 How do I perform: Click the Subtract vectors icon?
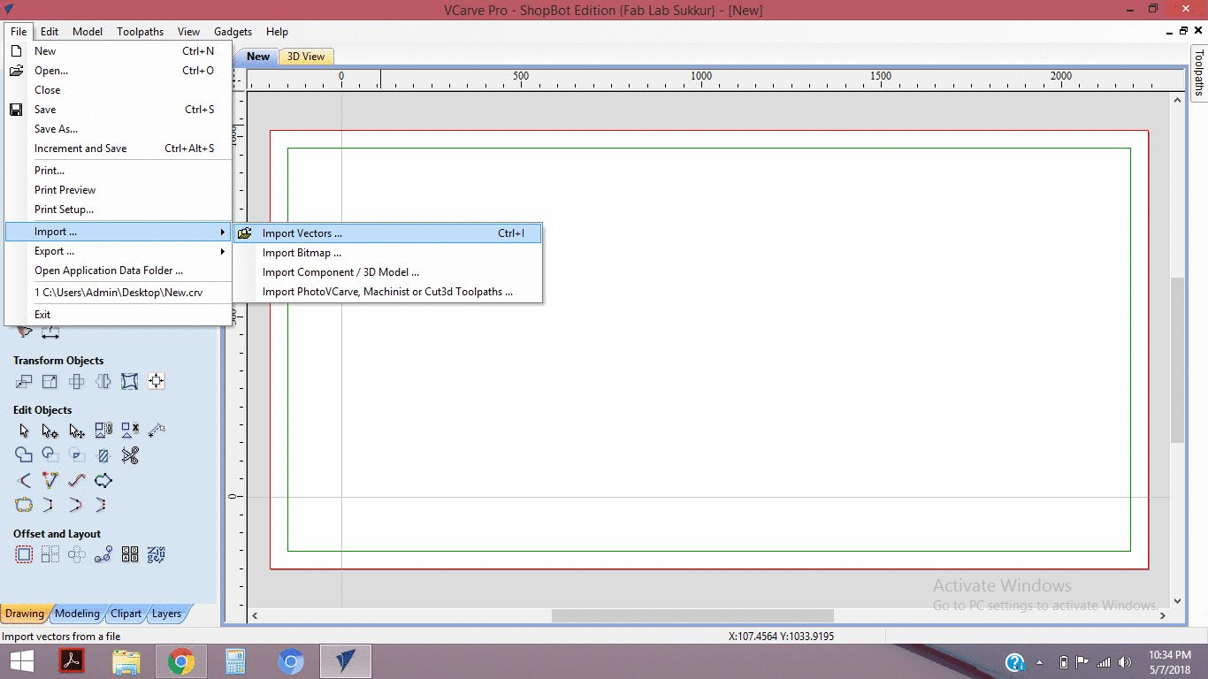coord(50,456)
